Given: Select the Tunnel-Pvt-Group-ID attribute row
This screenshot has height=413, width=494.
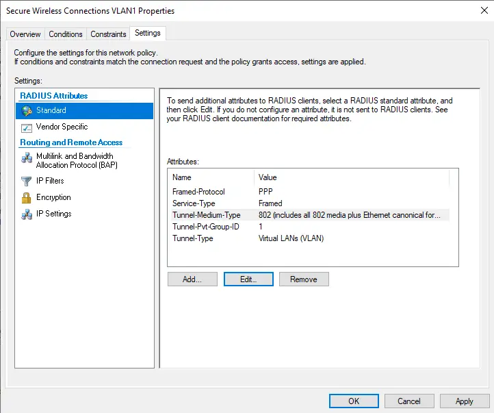Looking at the screenshot, I should pos(311,227).
